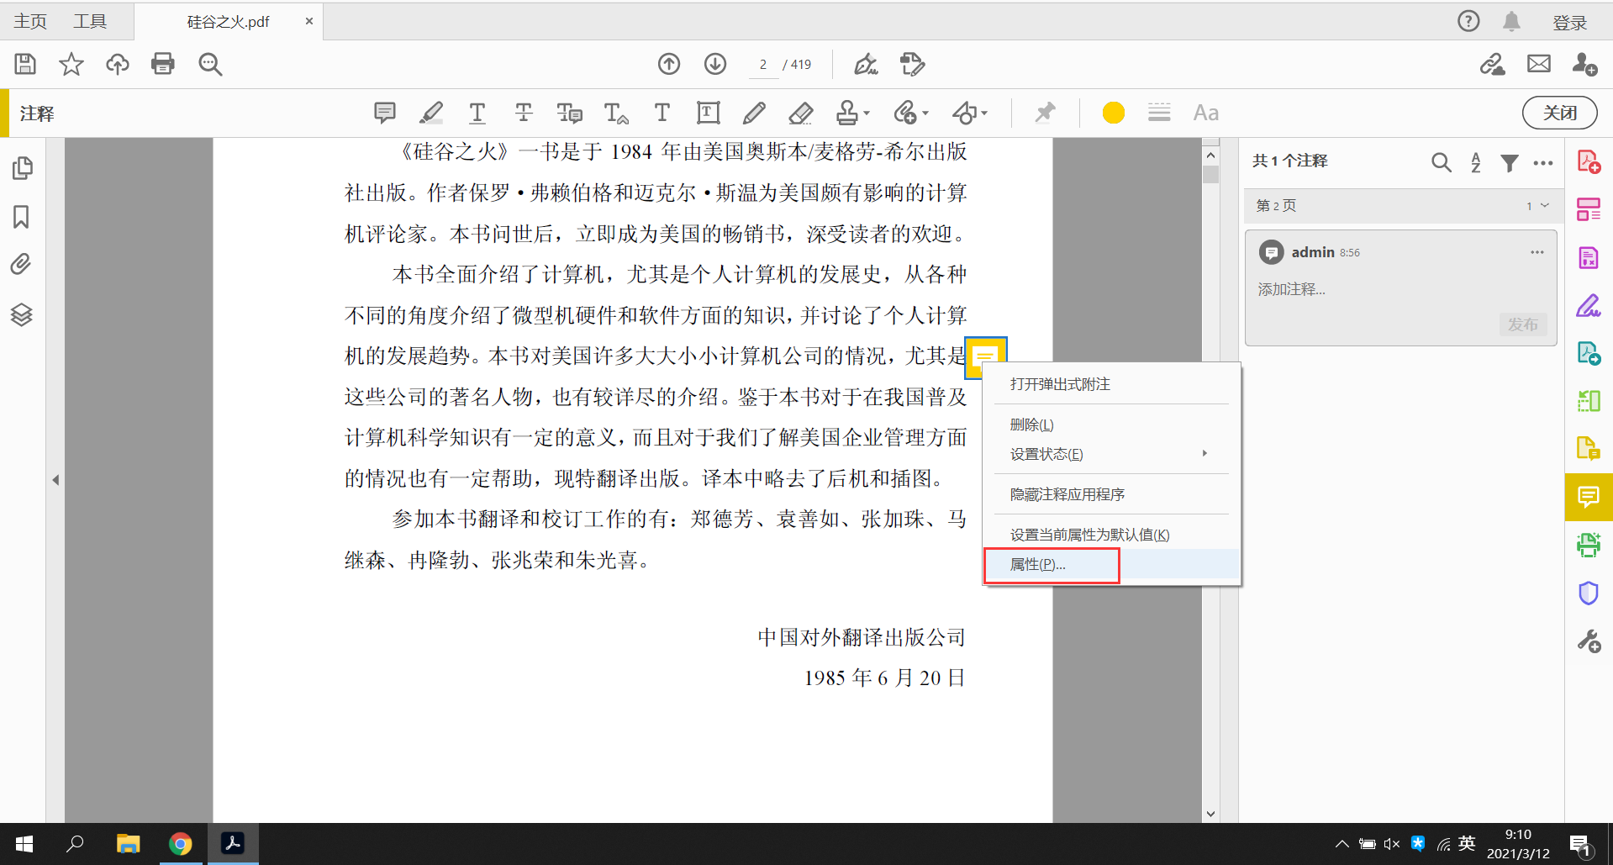
Task: Collapse the left navigation pane arrow
Action: (x=55, y=480)
